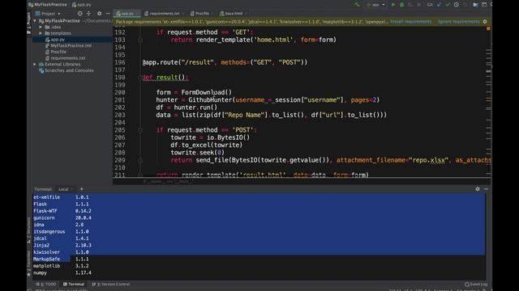The width and height of the screenshot is (519, 291).
Task: Open Event Log in status bar
Action: pyautogui.click(x=476, y=284)
